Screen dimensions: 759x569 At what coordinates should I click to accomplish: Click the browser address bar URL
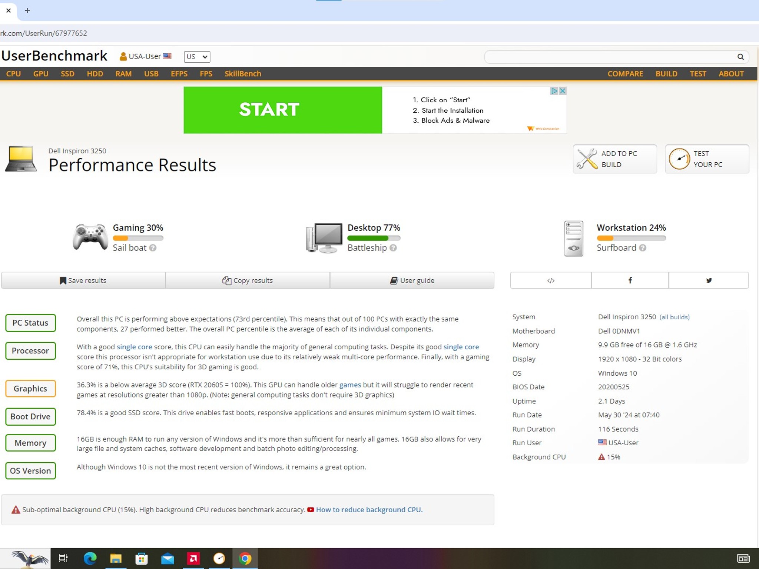click(x=43, y=33)
